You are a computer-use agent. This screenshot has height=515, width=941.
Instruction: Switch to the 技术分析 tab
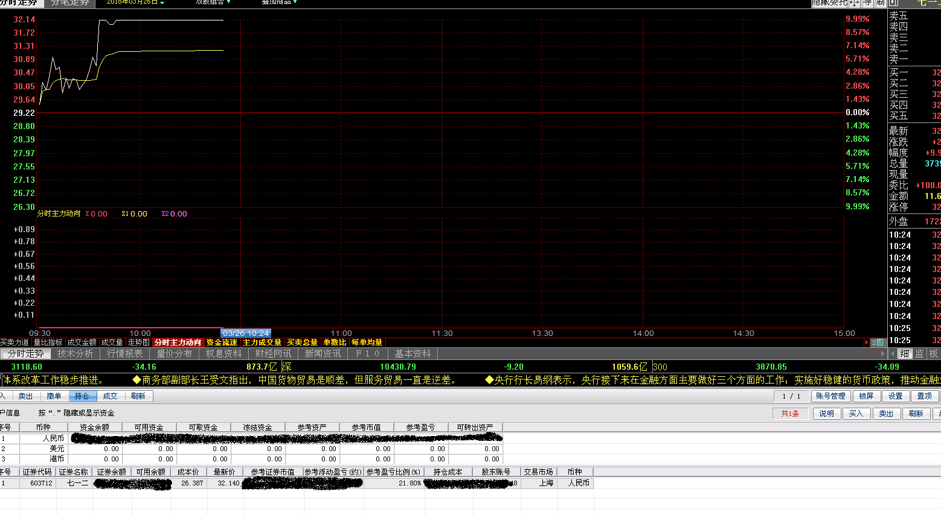coord(75,354)
